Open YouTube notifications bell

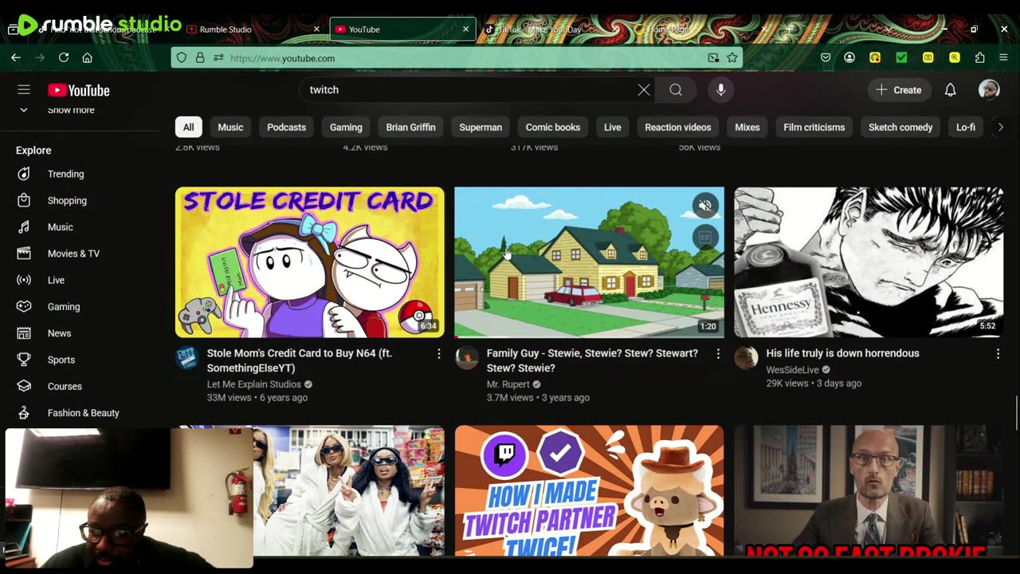pos(950,90)
